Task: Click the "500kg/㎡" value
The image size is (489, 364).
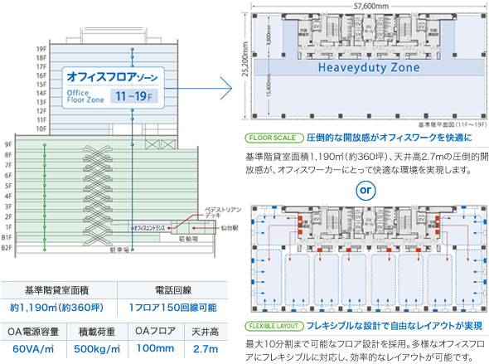Action: (97, 349)
